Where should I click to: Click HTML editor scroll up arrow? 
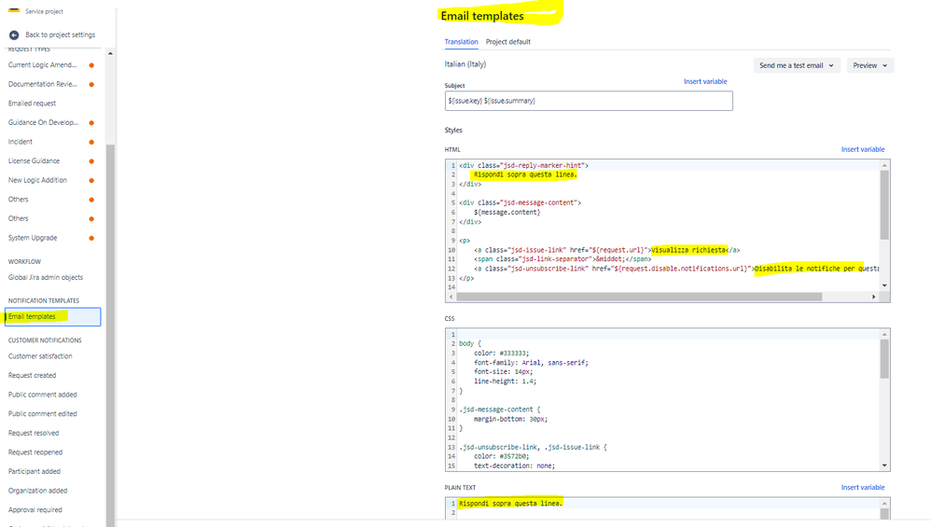[x=884, y=166]
